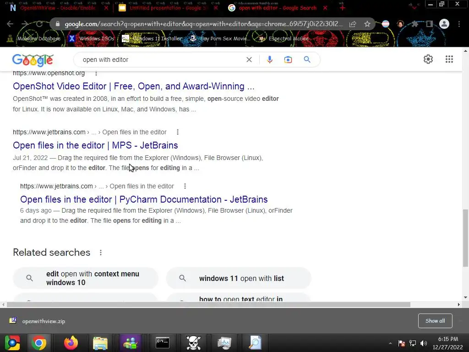Image resolution: width=469 pixels, height=352 pixels.
Task: Open the Windows 11 Installer bookmark
Action: click(x=152, y=38)
